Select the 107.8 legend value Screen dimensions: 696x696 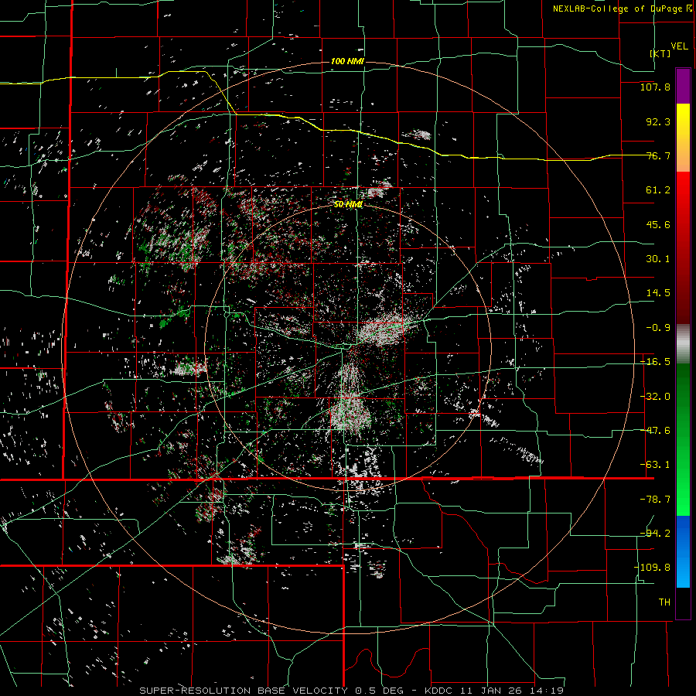click(655, 87)
